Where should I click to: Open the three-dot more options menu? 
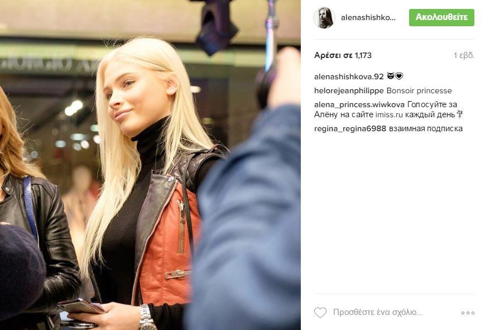tap(468, 313)
